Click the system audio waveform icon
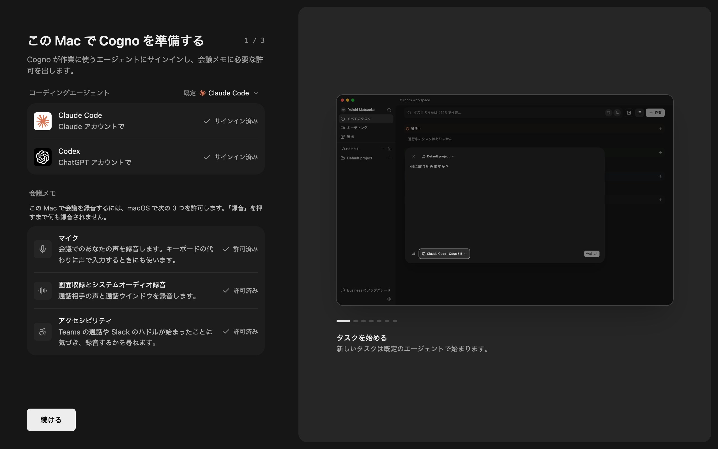Viewport: 718px width, 449px height. pyautogui.click(x=42, y=290)
